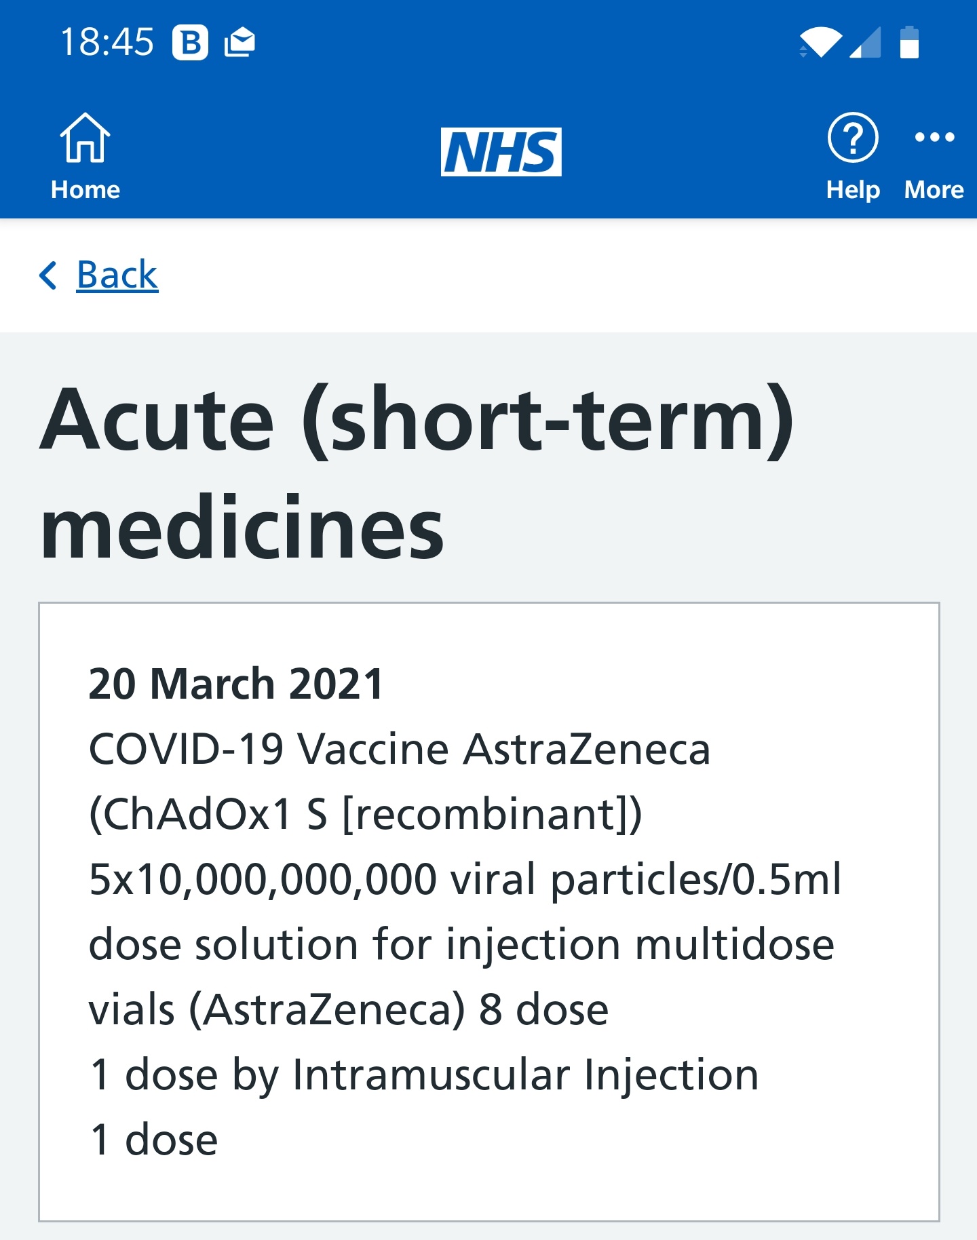
Task: Tap the B notification icon
Action: (190, 43)
